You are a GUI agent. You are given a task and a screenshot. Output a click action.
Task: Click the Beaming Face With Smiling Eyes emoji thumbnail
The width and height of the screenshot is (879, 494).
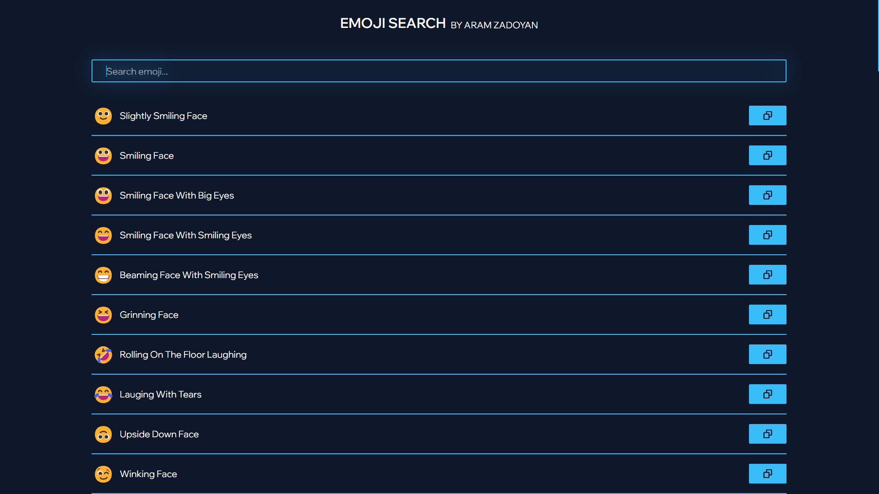click(104, 274)
